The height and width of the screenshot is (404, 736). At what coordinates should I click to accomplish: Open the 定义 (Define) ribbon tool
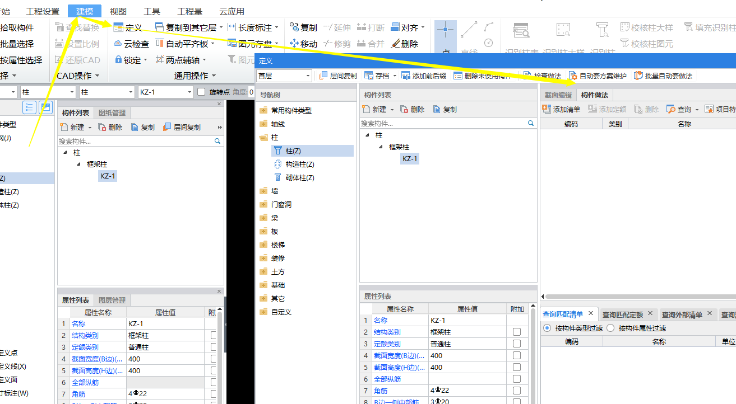128,27
